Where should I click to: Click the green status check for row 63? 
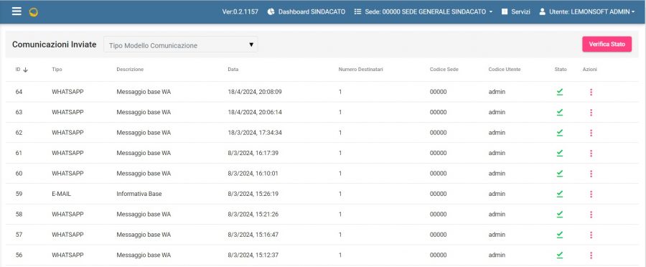pyautogui.click(x=559, y=112)
